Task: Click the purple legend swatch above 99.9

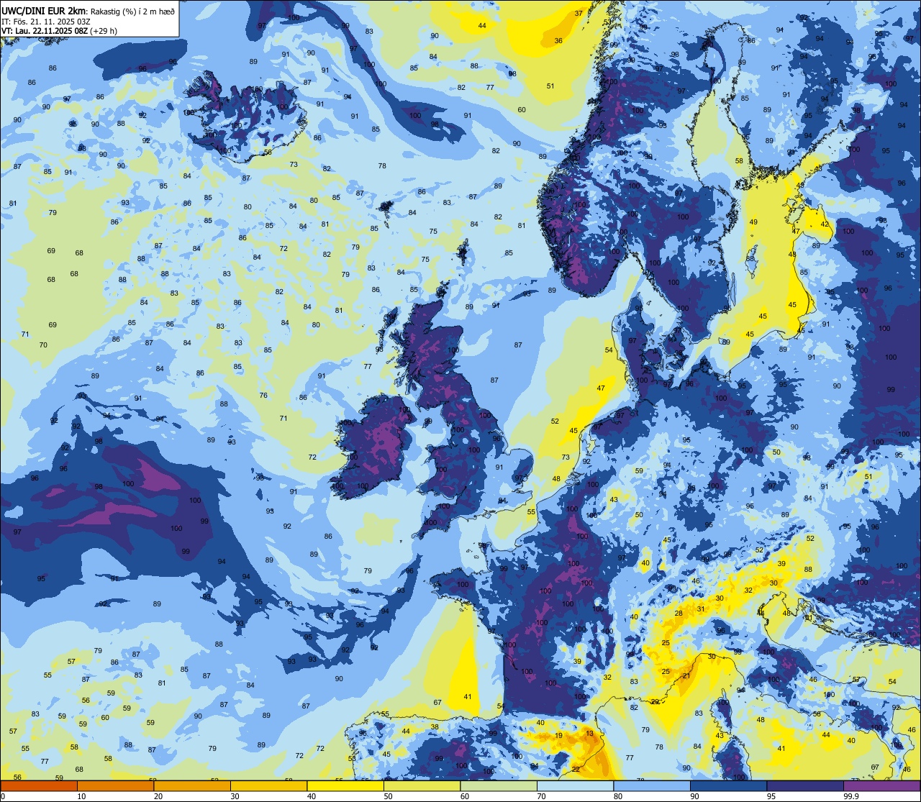Action: [x=881, y=786]
